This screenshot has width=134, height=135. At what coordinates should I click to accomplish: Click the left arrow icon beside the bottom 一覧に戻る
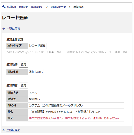tap(4, 130)
